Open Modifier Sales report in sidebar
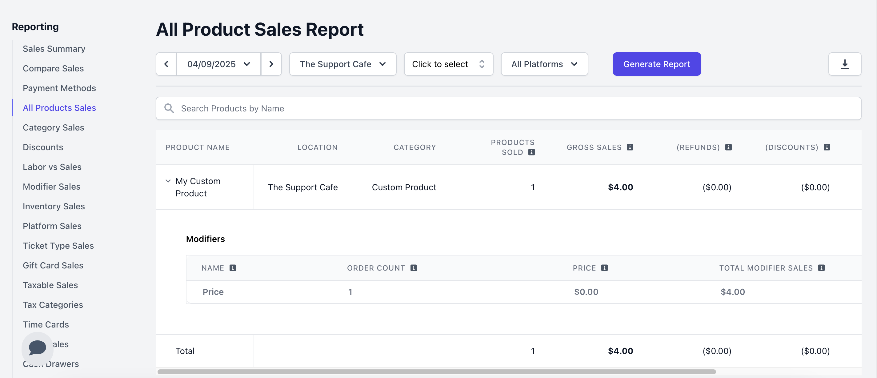The height and width of the screenshot is (378, 877). click(51, 187)
